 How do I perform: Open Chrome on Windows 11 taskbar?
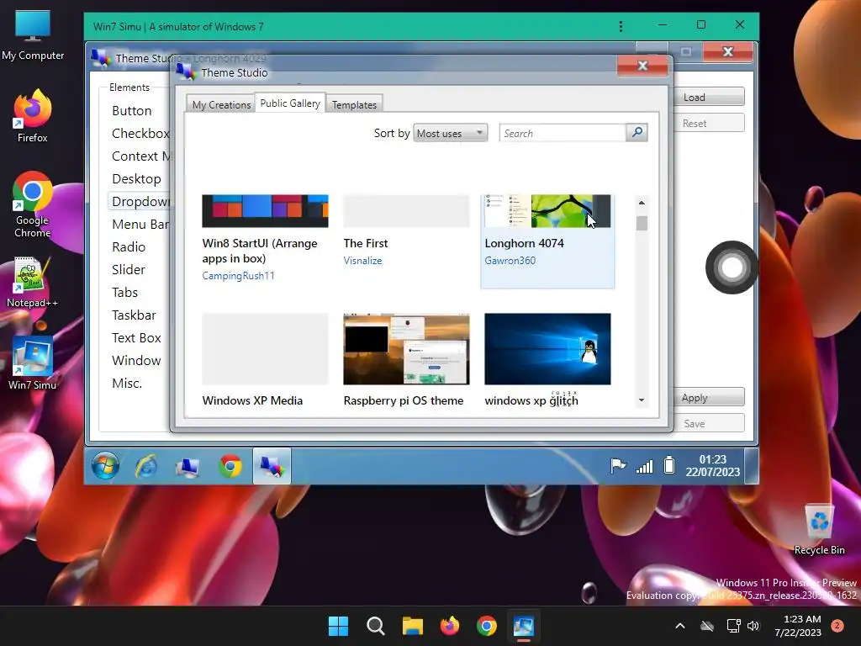coord(487,626)
